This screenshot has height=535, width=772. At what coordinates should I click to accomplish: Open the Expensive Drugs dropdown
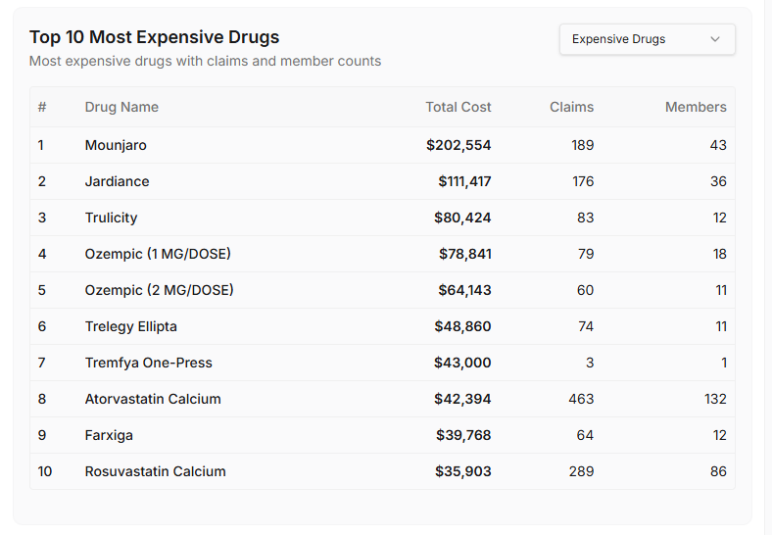coord(646,39)
